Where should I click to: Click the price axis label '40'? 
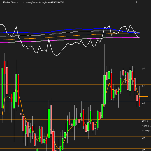click(x=143, y=150)
